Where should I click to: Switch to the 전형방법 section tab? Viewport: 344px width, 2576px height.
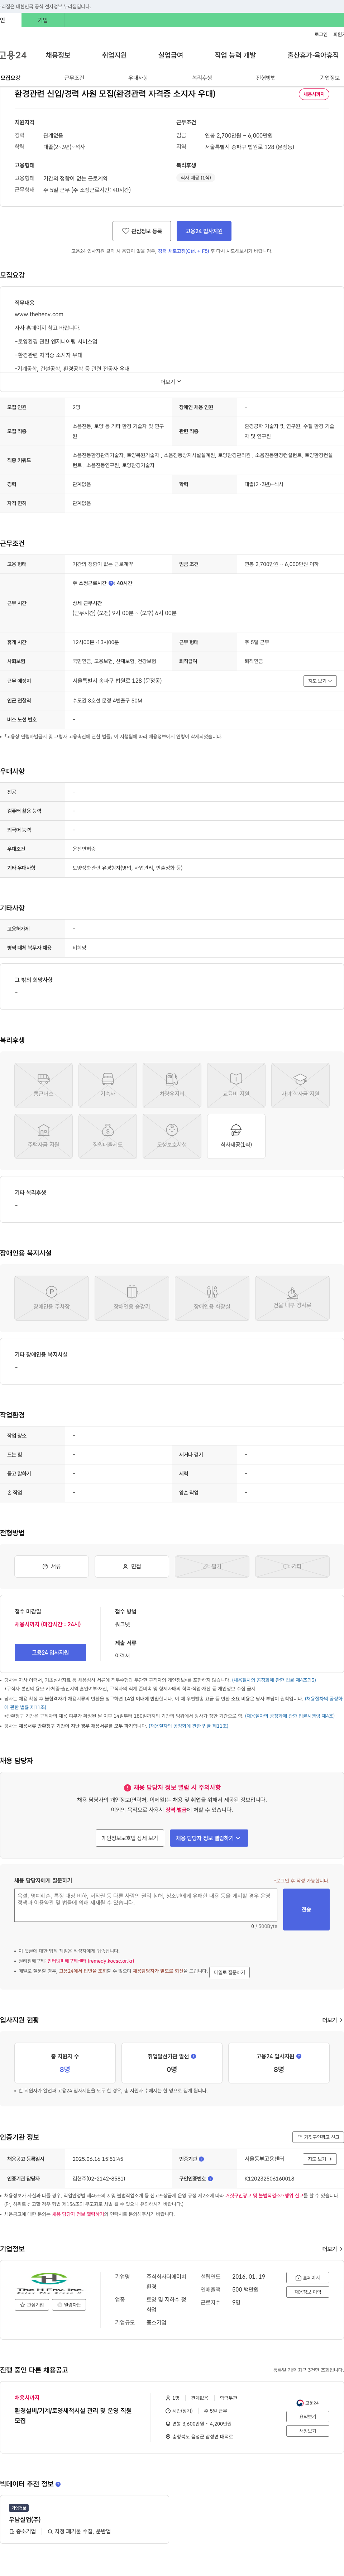coord(266,78)
